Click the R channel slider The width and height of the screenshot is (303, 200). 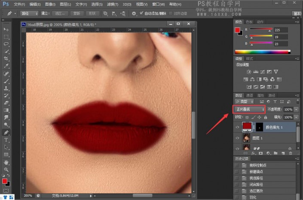tap(261, 30)
